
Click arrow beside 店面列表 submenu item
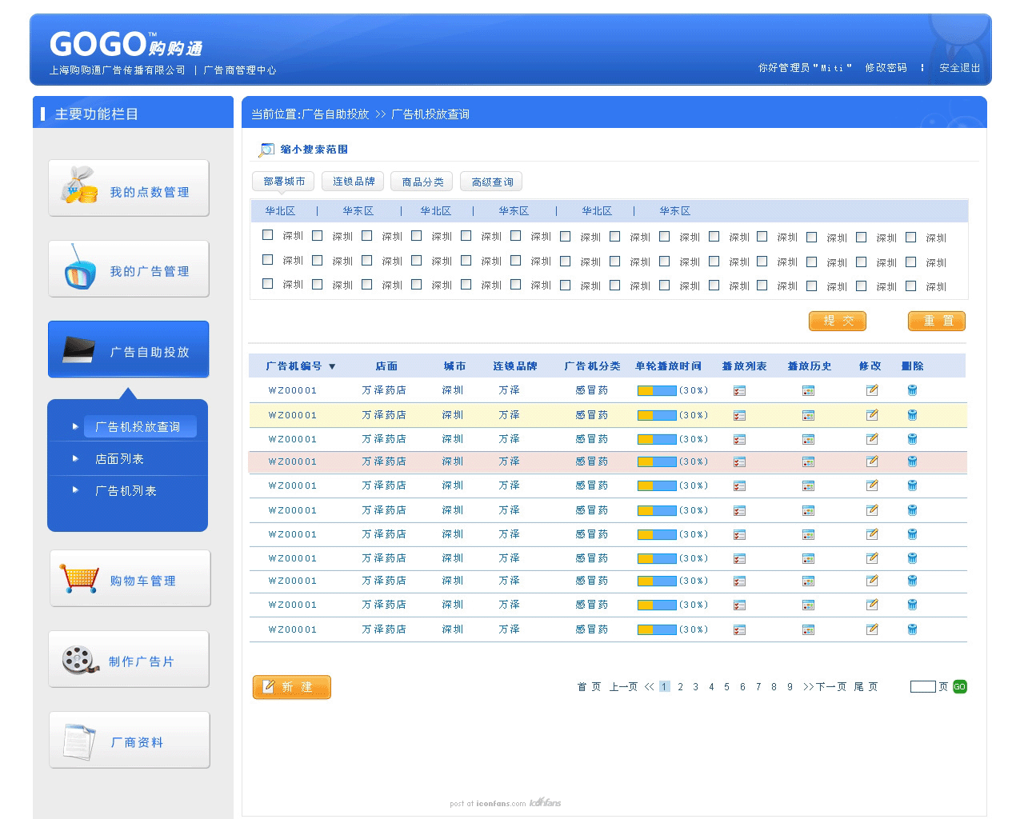[75, 458]
